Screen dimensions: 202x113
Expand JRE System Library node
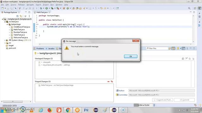5,40
